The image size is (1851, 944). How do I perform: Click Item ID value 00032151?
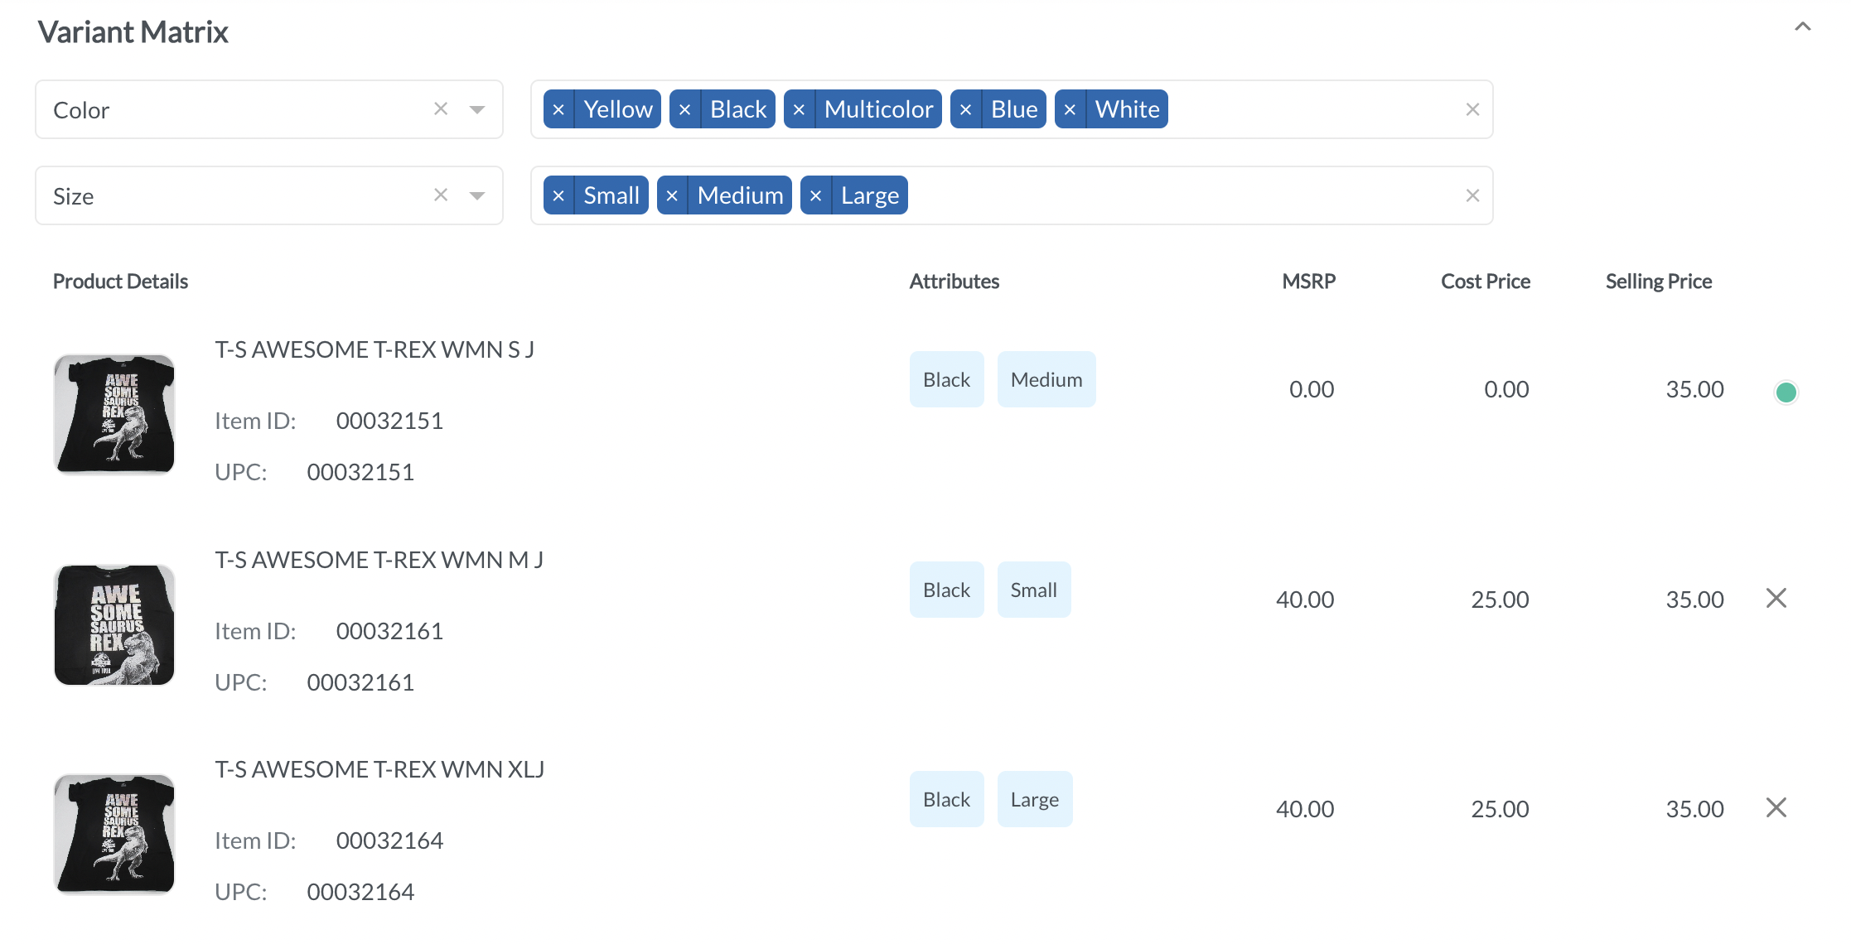pyautogui.click(x=389, y=421)
